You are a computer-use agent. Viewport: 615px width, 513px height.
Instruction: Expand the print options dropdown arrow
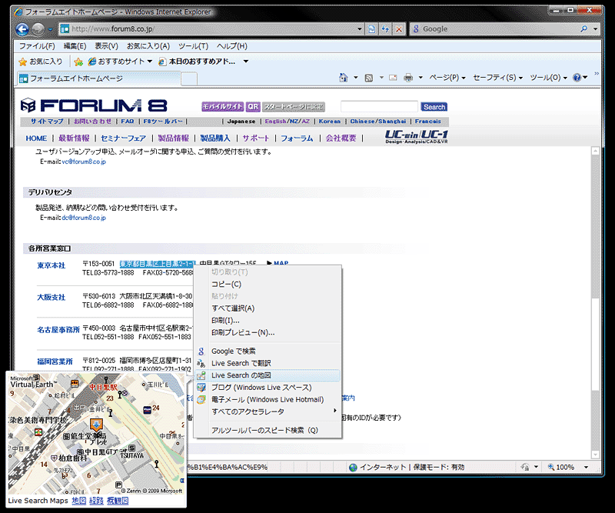coord(421,78)
